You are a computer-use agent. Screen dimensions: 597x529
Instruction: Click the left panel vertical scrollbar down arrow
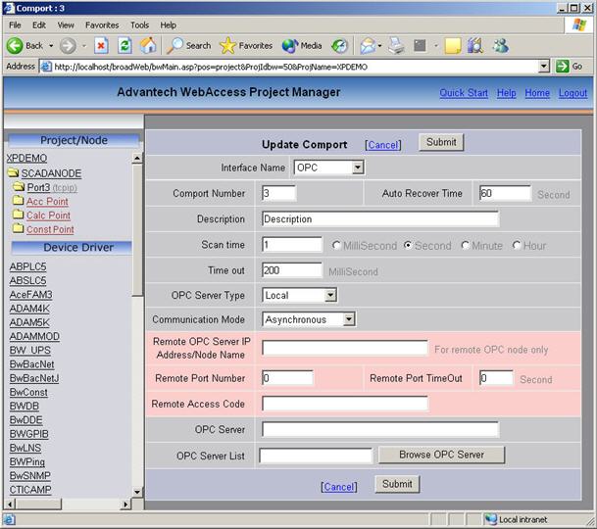click(x=137, y=492)
